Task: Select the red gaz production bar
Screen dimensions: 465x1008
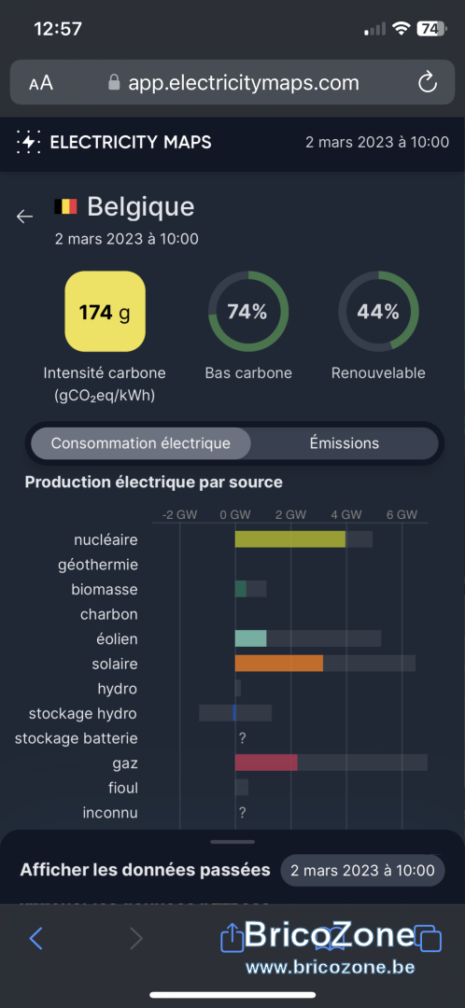Action: pos(266,763)
